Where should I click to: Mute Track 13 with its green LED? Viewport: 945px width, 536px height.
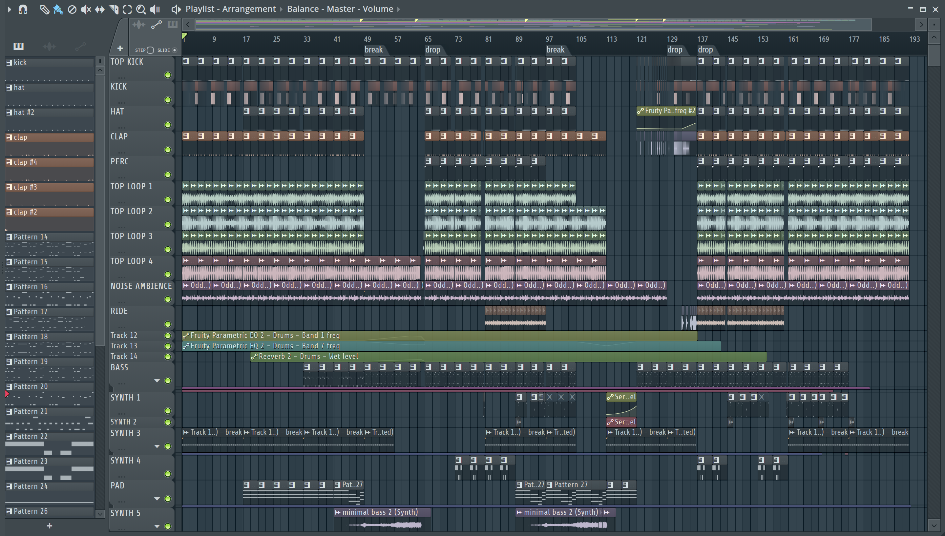tap(168, 346)
